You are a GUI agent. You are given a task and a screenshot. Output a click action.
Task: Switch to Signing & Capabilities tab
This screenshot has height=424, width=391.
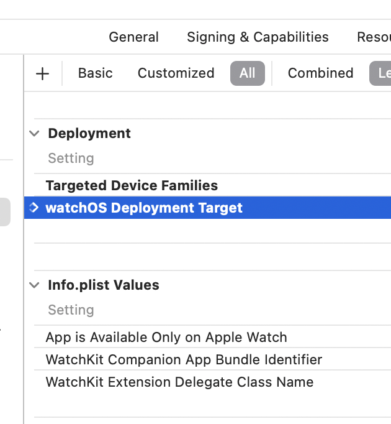(258, 37)
